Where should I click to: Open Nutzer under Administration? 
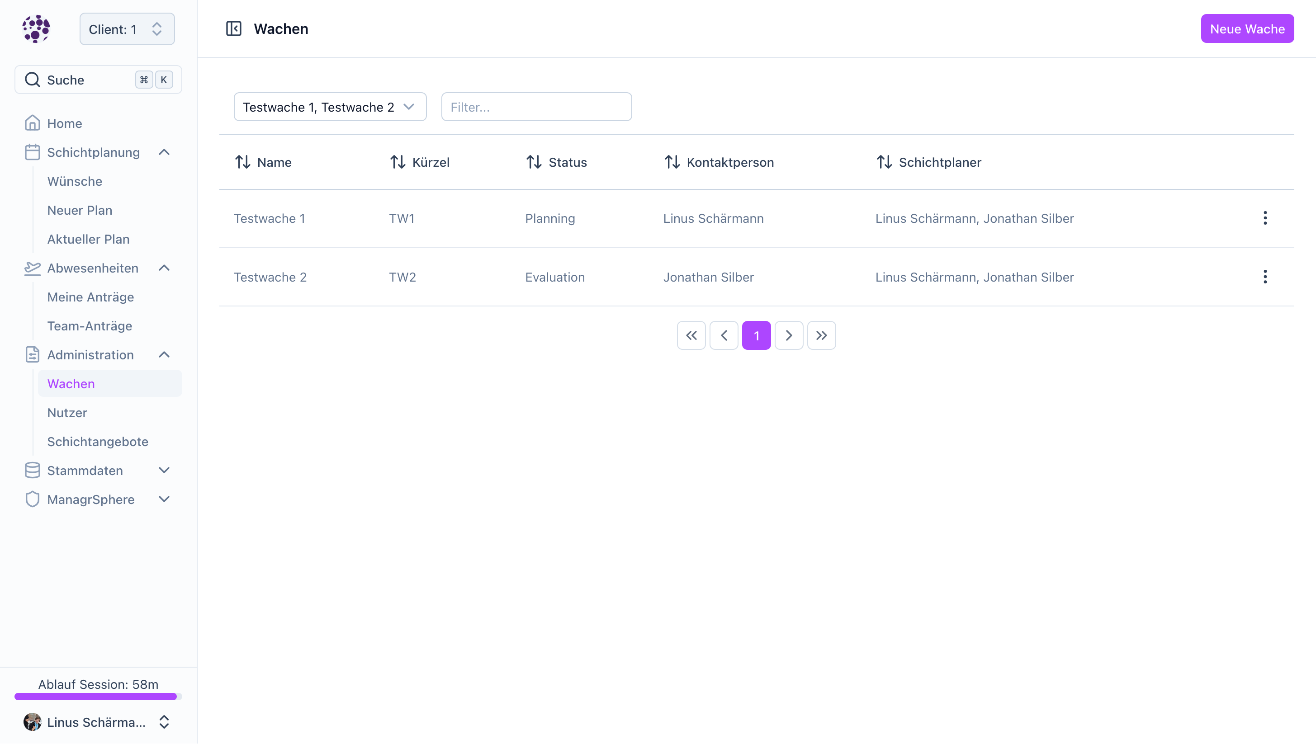[x=67, y=413]
